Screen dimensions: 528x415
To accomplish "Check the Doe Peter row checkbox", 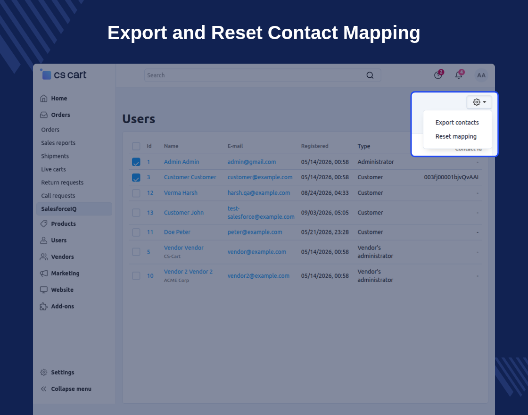I will 136,232.
